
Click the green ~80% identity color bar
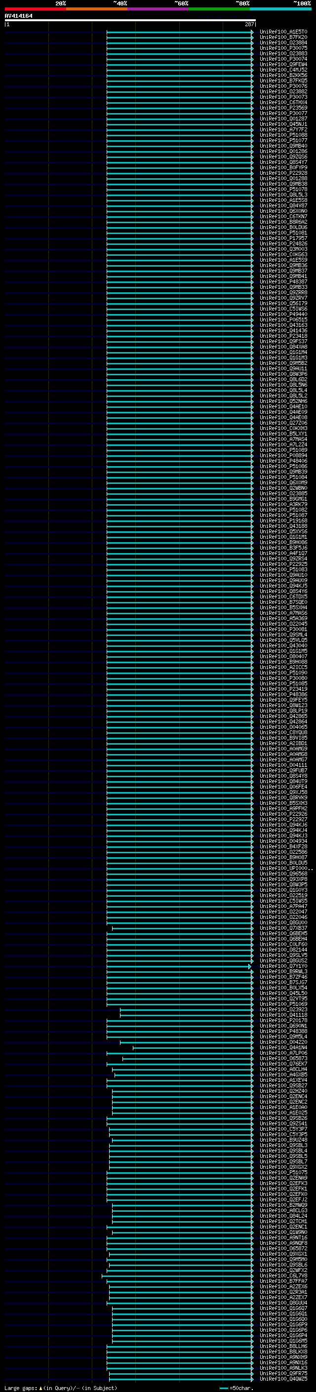coord(219,9)
